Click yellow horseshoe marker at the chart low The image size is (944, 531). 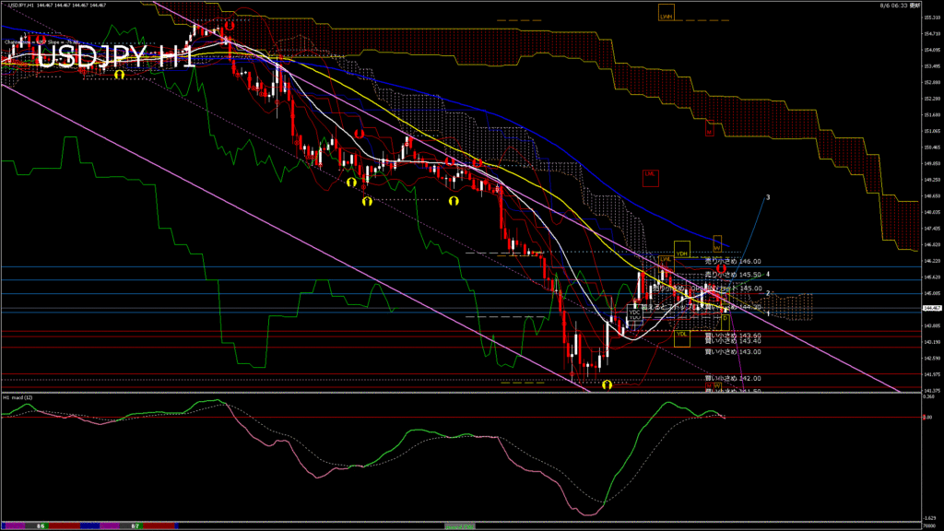607,384
